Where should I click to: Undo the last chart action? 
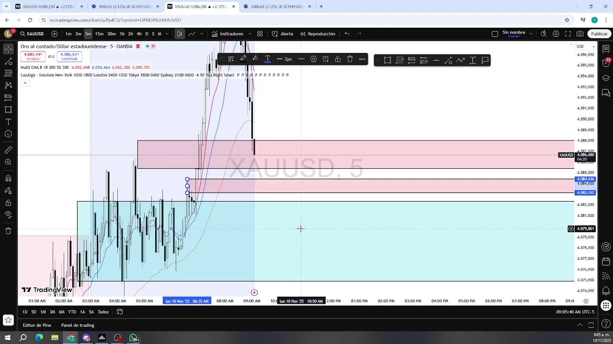347,34
